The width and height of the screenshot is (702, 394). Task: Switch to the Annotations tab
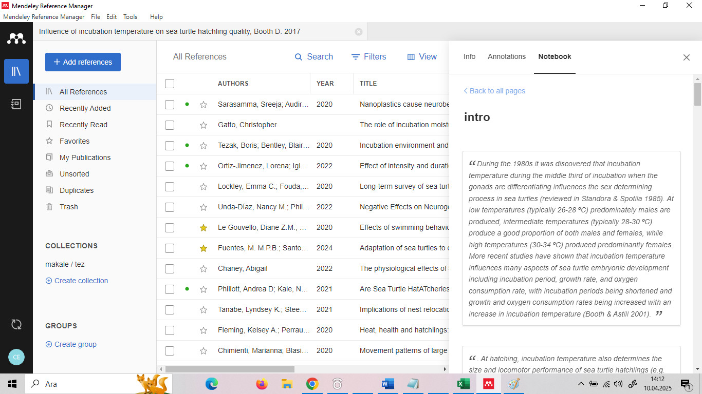pos(506,57)
